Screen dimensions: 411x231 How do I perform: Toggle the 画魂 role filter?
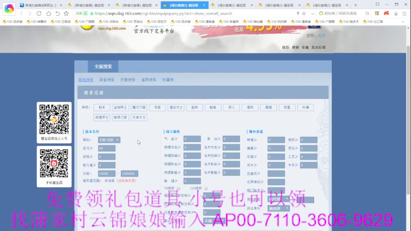[x=268, y=107]
